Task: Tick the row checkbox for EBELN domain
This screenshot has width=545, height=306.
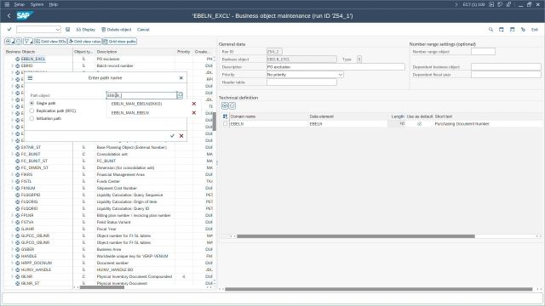Action: pyautogui.click(x=225, y=124)
